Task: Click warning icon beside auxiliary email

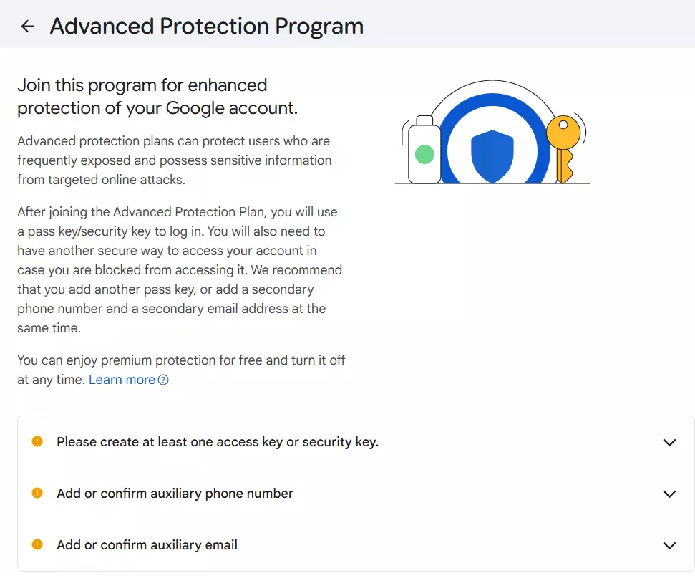Action: (37, 544)
